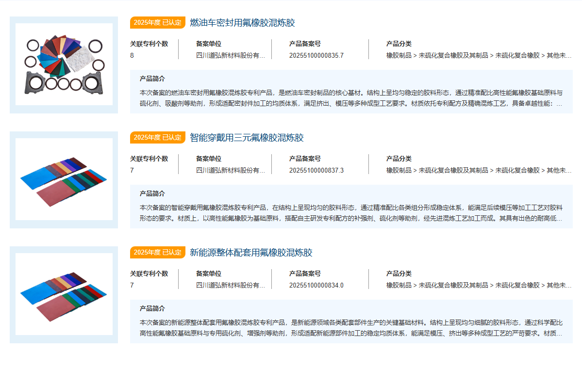Click the 橡胶制品 category path for 新能源整体配套 product

click(479, 286)
